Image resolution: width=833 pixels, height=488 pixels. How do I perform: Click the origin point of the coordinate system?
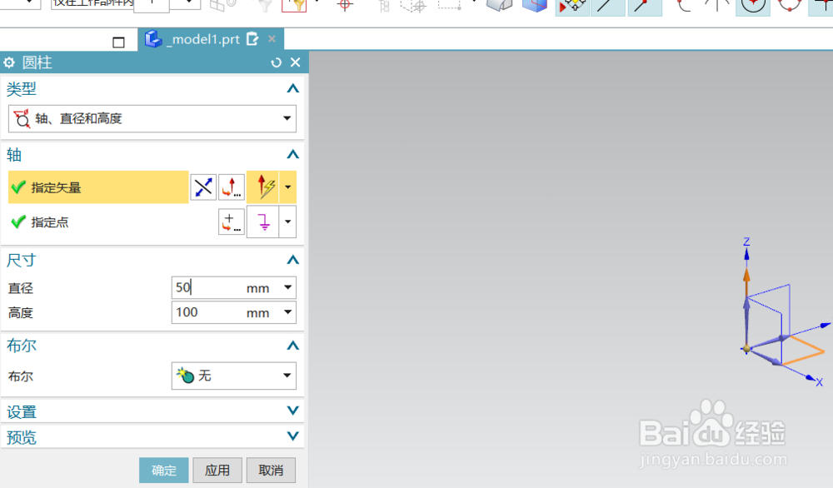(x=746, y=349)
